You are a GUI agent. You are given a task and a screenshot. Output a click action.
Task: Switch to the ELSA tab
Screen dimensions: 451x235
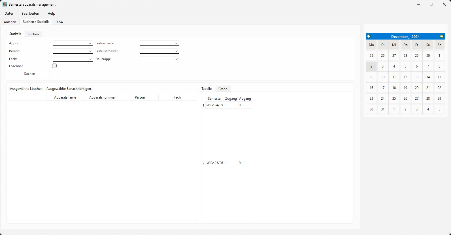tap(59, 22)
